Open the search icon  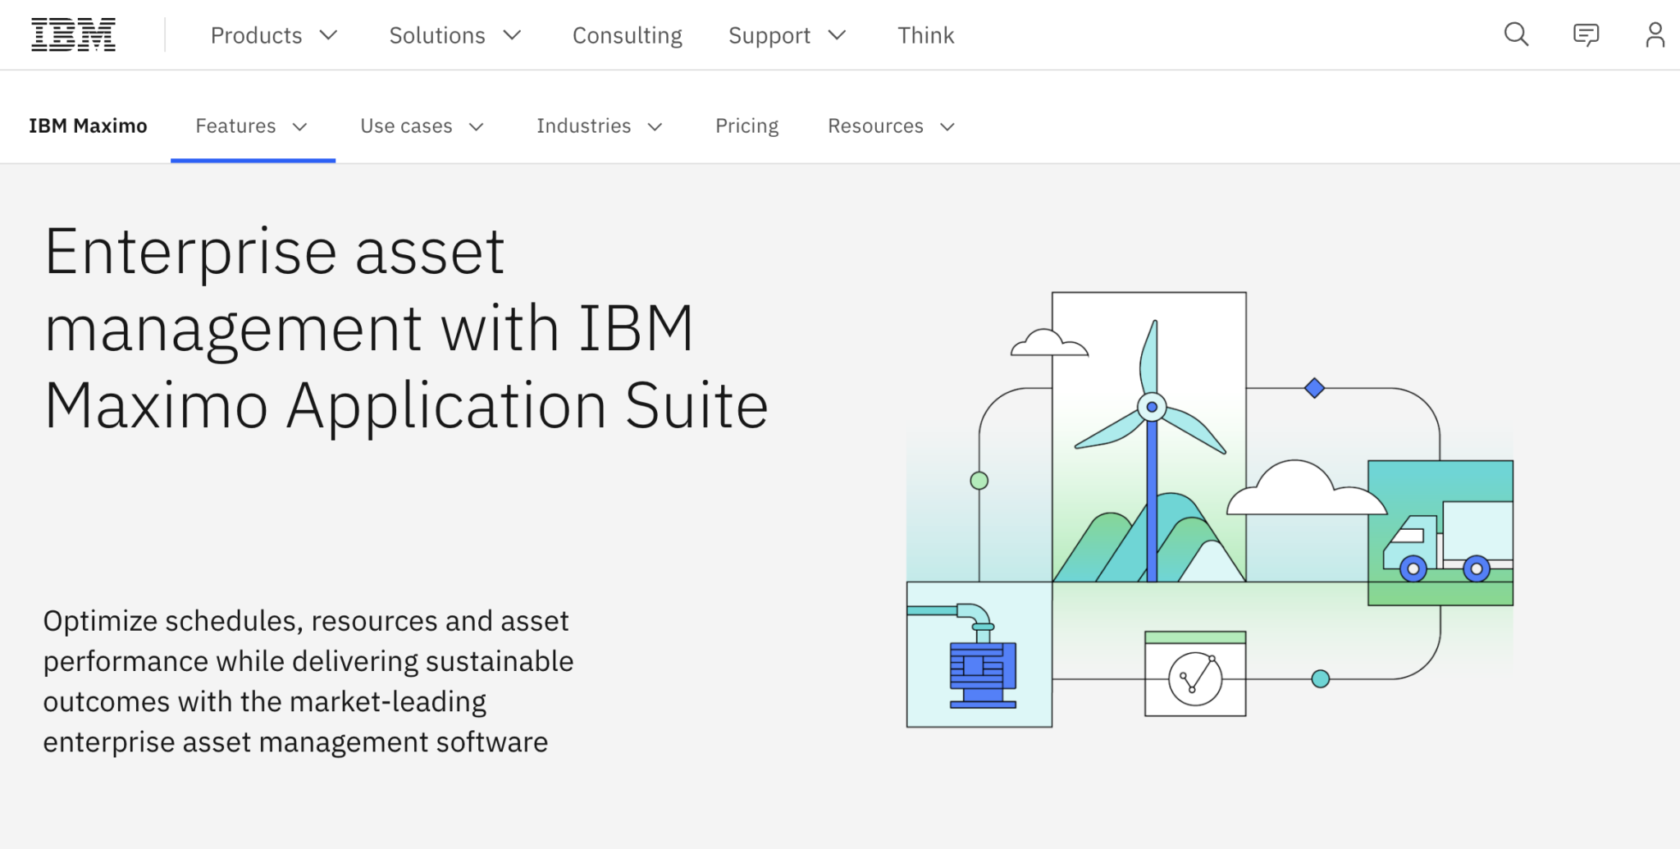[x=1515, y=34]
